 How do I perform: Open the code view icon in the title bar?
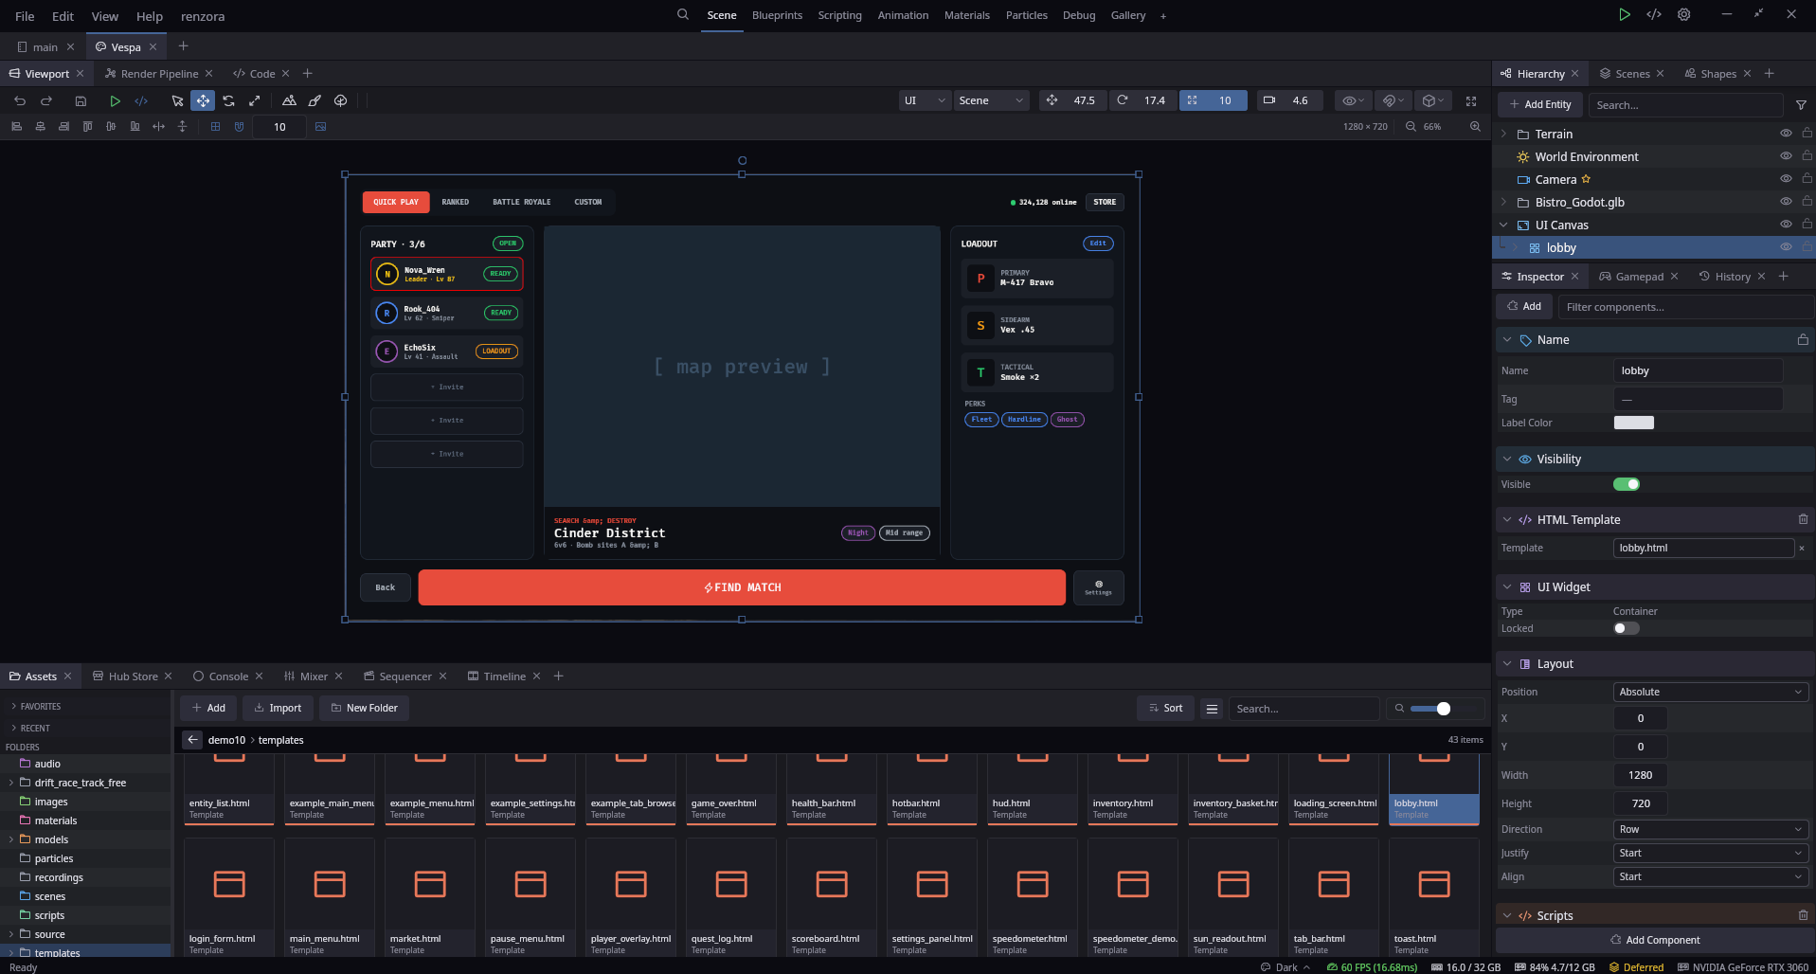click(1654, 14)
